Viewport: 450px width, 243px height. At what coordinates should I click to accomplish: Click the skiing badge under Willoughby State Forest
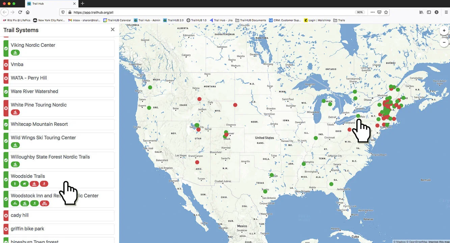coord(15,165)
